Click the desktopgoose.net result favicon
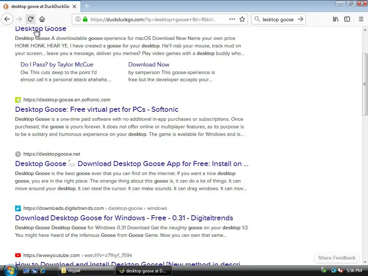This screenshot has width=368, height=276. click(18, 154)
